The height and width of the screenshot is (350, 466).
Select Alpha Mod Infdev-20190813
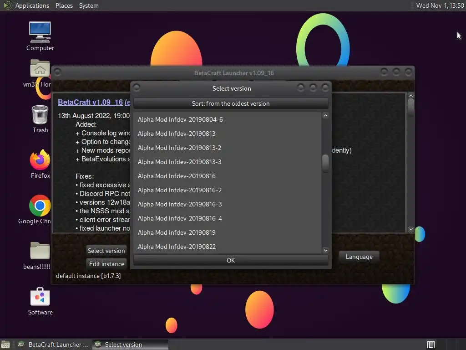click(x=228, y=134)
